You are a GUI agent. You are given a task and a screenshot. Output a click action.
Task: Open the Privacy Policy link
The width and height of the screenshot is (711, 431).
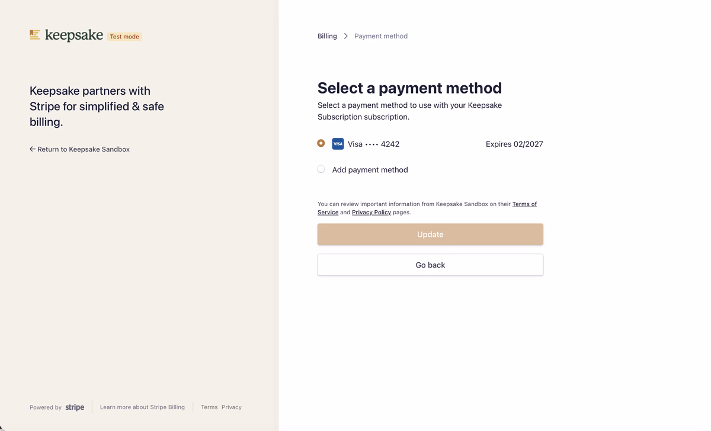[x=371, y=213]
